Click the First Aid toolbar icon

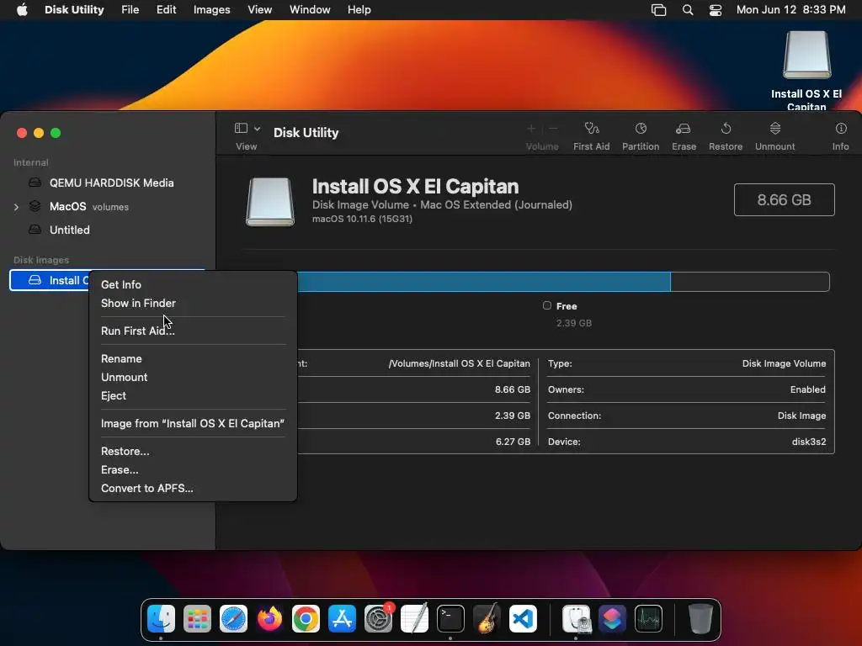tap(592, 129)
